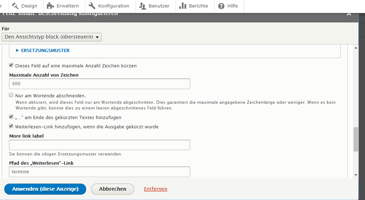Click the Abbrechen button

click(x=112, y=189)
